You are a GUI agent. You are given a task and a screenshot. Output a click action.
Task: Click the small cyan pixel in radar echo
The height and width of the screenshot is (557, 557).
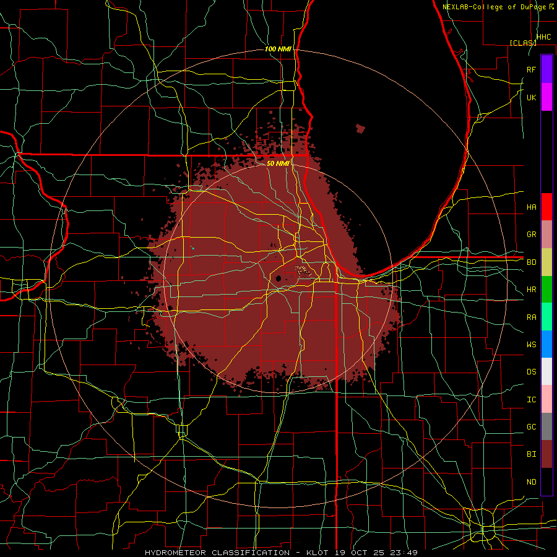tap(193, 248)
